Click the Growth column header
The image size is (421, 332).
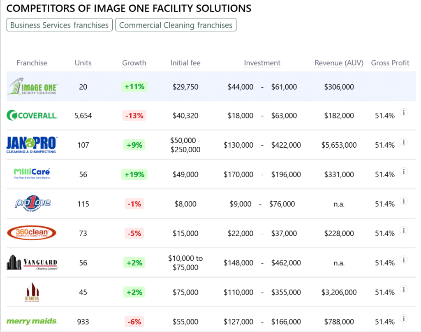(134, 63)
